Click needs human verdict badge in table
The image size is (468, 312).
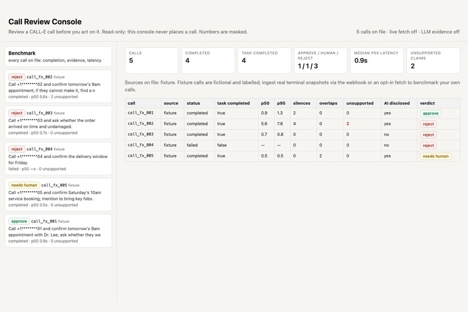(x=435, y=156)
